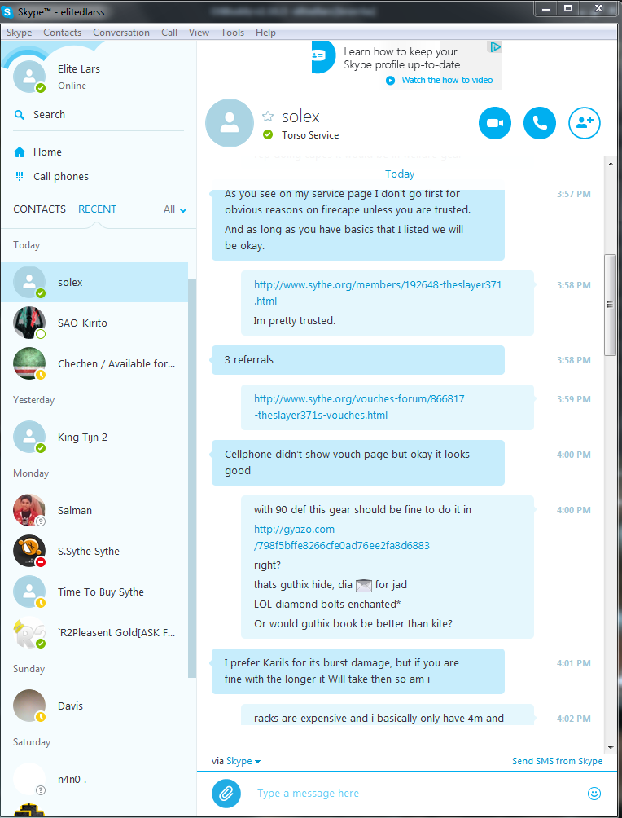Click the Search magnifier icon
This screenshot has height=818, width=622.
(20, 115)
